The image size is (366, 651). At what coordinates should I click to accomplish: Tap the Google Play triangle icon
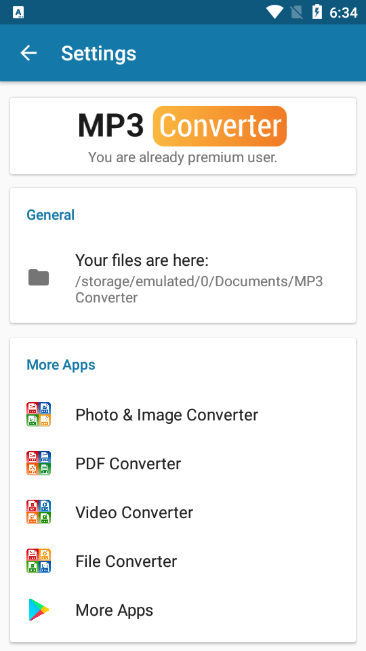[x=39, y=610]
